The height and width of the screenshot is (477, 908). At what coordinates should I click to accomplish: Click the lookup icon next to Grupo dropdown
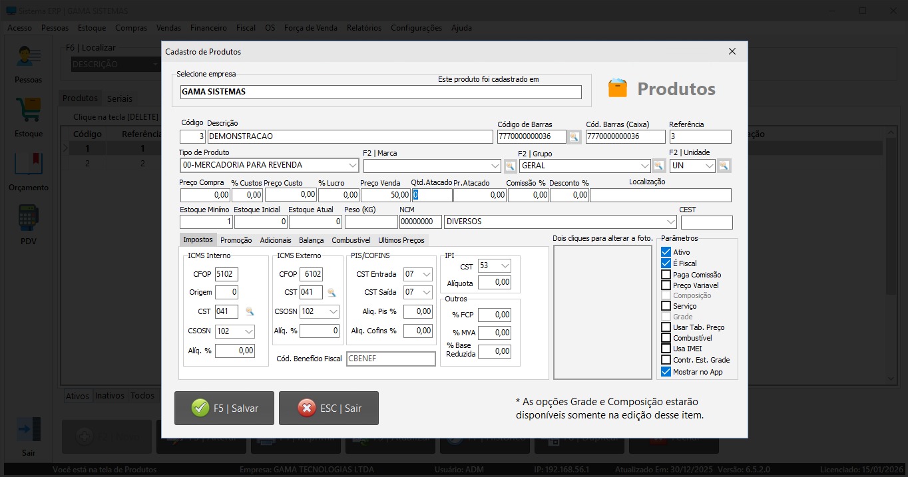[x=658, y=166]
